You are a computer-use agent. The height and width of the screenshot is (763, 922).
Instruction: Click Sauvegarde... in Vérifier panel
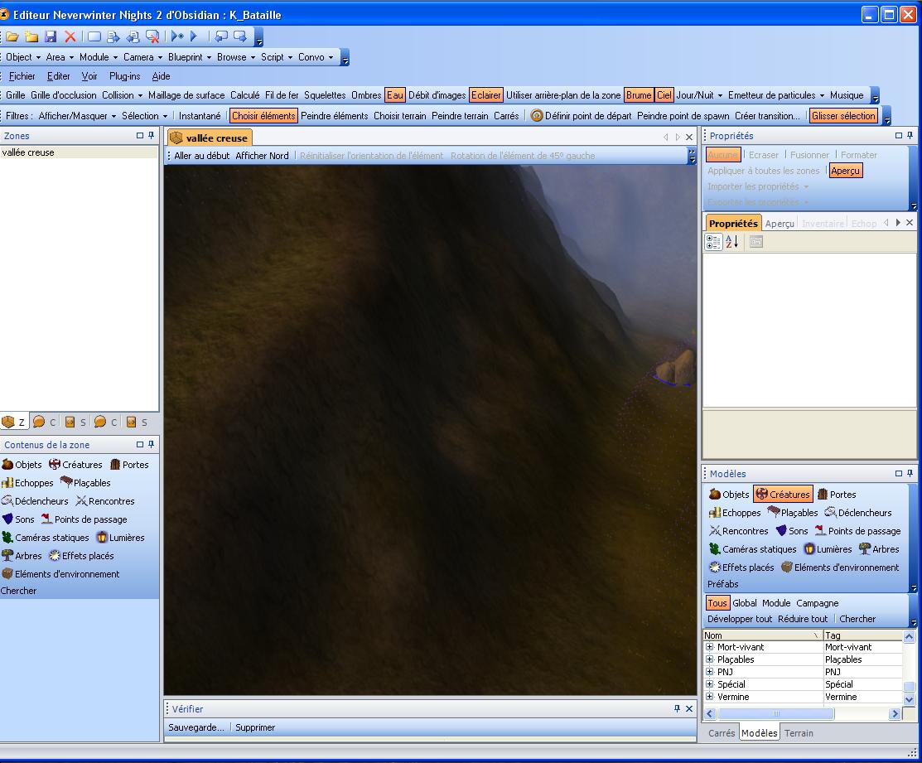point(196,727)
